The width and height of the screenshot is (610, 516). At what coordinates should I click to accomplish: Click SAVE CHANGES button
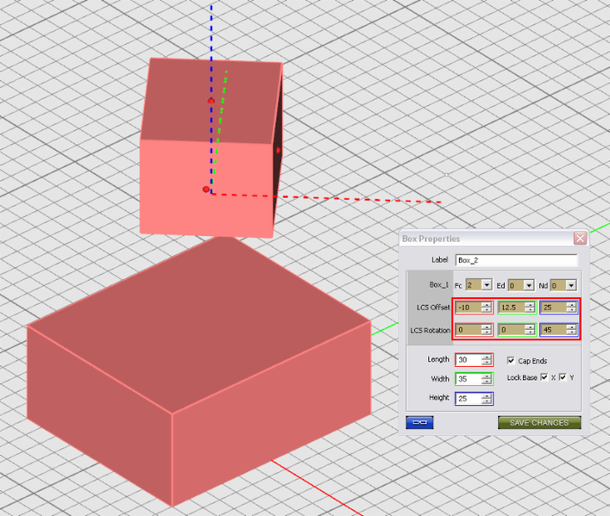pyautogui.click(x=539, y=422)
